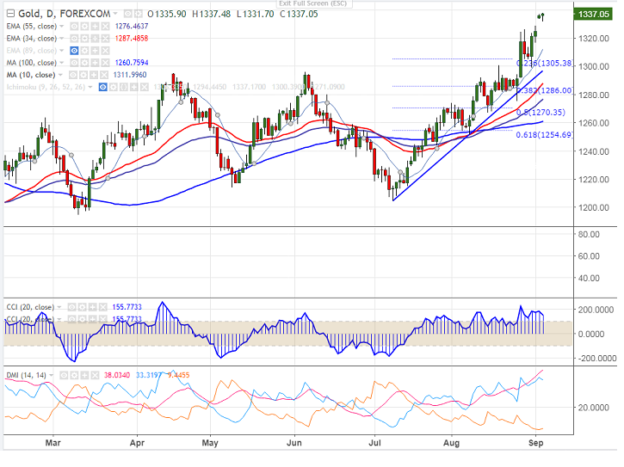Open dropdown arrow beside Gold, D, FOREXCOM
The image size is (624, 467).
[115, 14]
